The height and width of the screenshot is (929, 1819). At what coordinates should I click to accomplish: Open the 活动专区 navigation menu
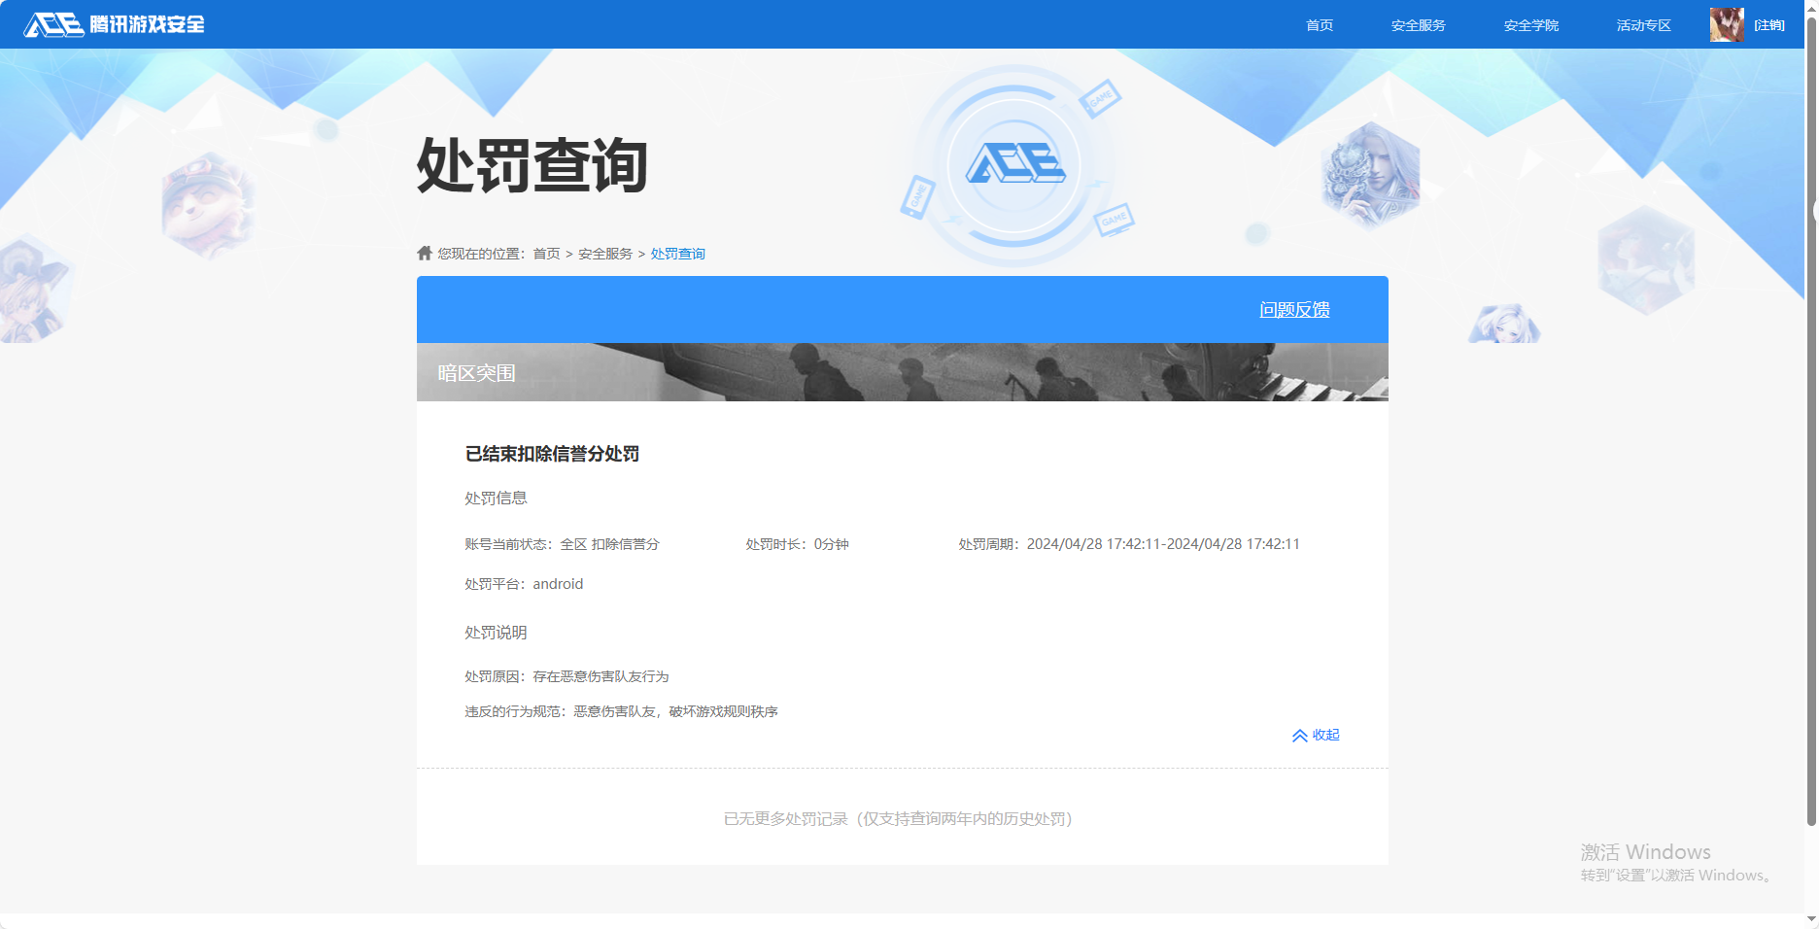tap(1642, 24)
